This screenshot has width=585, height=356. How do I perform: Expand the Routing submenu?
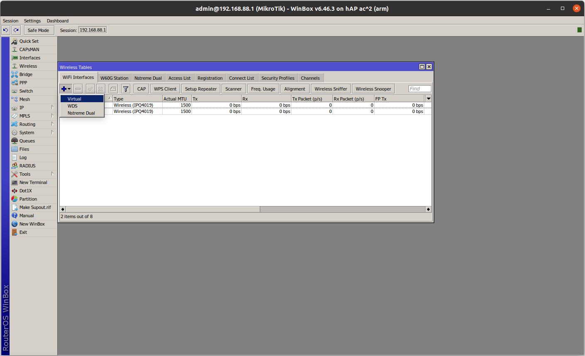point(52,124)
